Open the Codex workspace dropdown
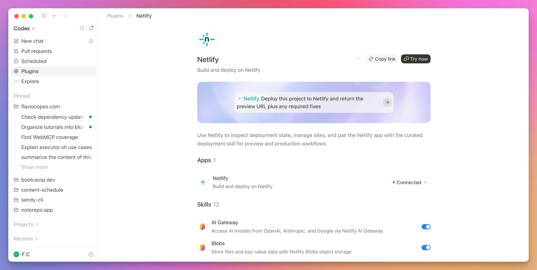The image size is (537, 270). 24,28
